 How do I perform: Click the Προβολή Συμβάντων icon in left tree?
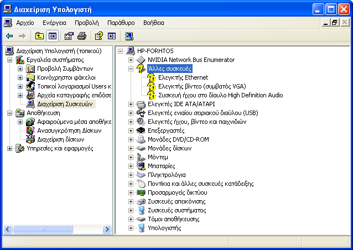click(30, 69)
